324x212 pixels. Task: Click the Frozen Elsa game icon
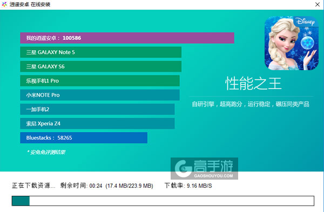[292, 43]
